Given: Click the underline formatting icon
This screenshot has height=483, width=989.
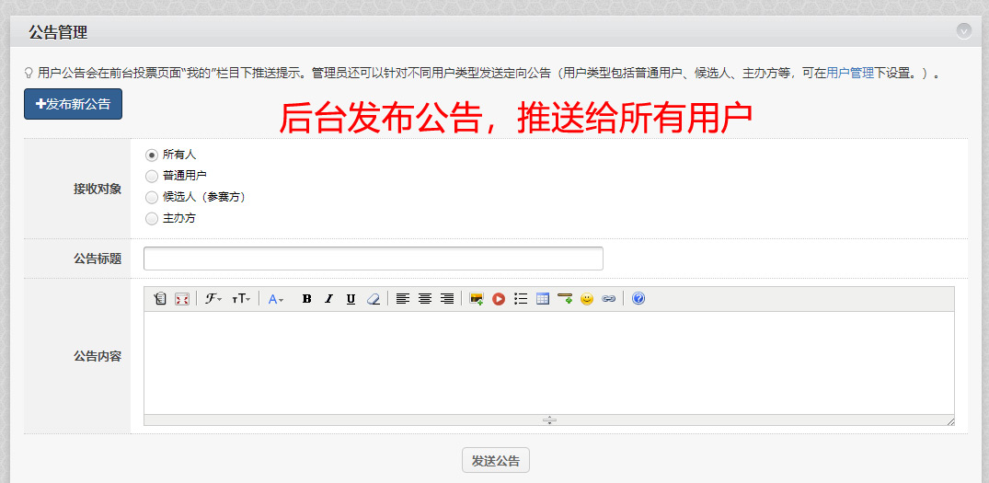Looking at the screenshot, I should point(351,299).
